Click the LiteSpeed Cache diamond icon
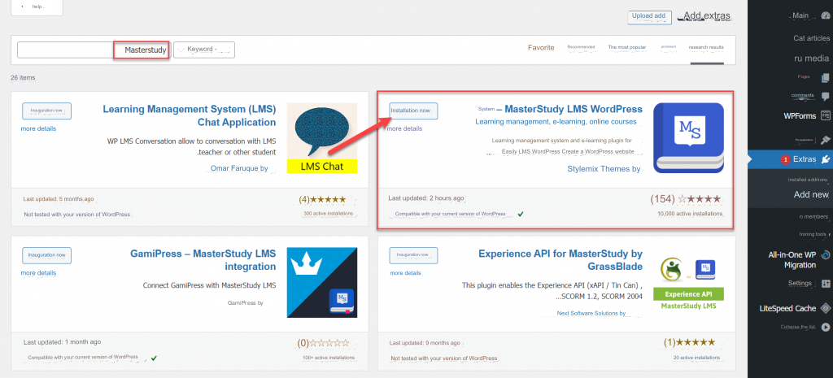 coord(825,308)
